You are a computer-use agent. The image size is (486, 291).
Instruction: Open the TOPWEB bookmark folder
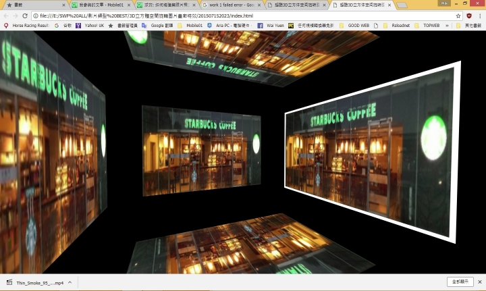click(427, 26)
